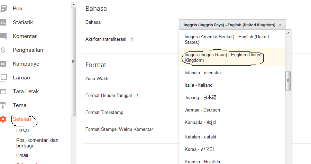Click the Kampanye AD icon

(x=3, y=64)
